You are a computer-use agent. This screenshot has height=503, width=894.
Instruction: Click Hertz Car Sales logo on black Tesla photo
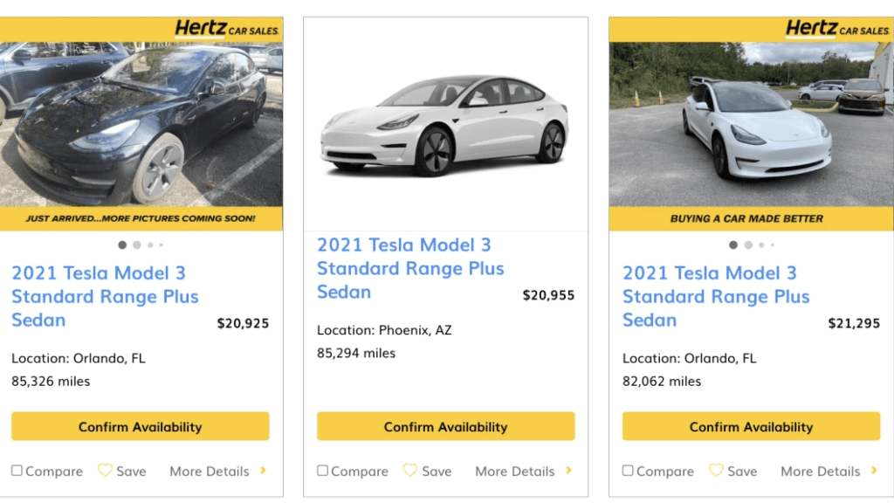pos(227,29)
